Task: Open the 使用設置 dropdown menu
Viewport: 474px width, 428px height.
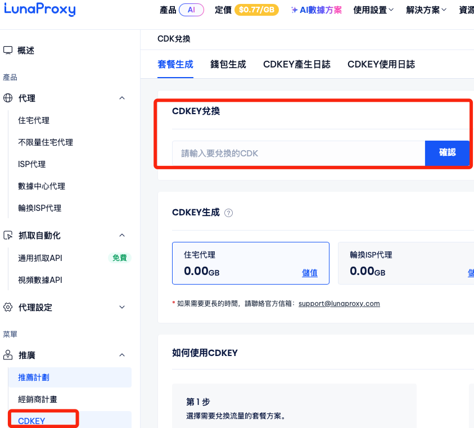Action: point(373,10)
